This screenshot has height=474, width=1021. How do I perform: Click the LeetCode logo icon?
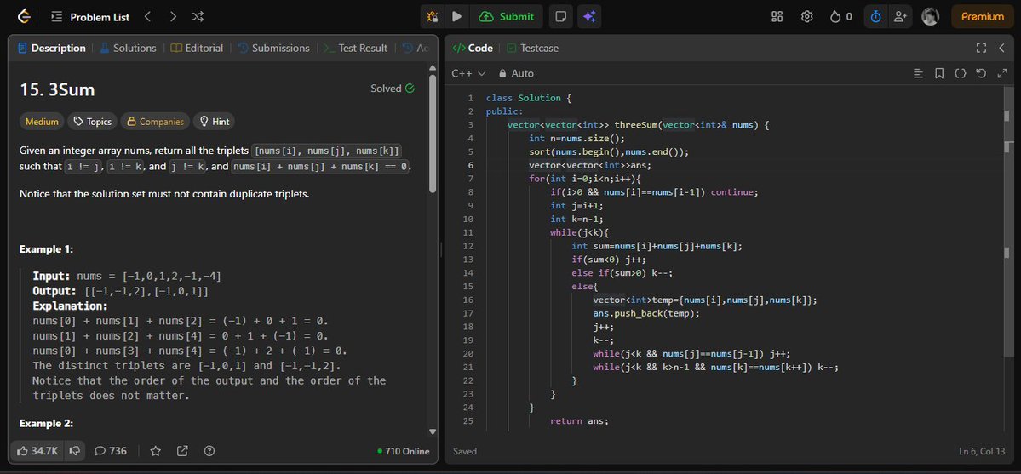tap(24, 17)
